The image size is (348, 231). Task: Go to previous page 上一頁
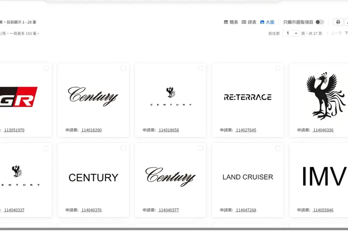click(334, 33)
